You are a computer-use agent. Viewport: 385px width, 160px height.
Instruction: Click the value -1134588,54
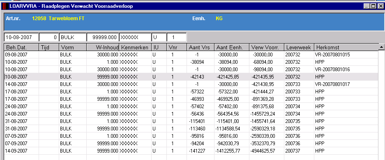pyautogui.click(x=228, y=129)
